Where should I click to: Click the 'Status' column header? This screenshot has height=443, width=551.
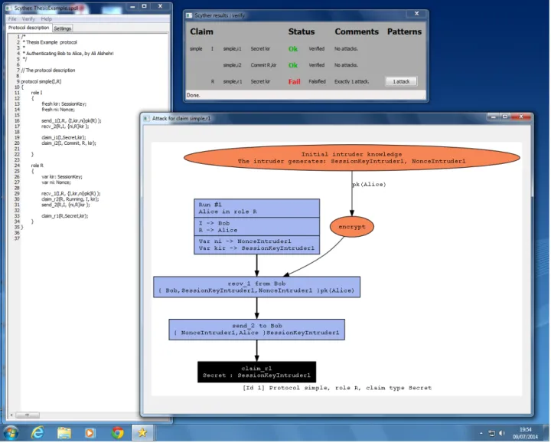(302, 31)
